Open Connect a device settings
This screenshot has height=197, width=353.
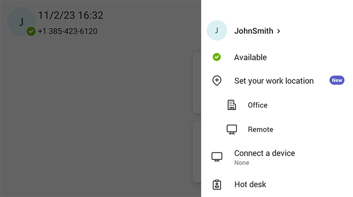tap(277, 157)
